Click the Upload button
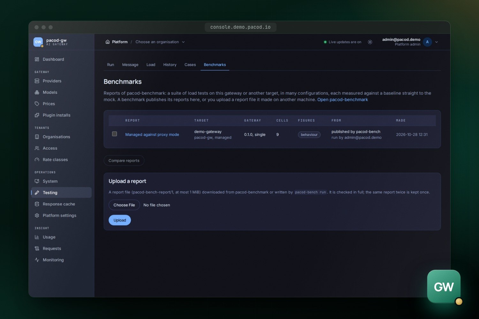Viewport: 479px width, 319px height. pos(120,220)
